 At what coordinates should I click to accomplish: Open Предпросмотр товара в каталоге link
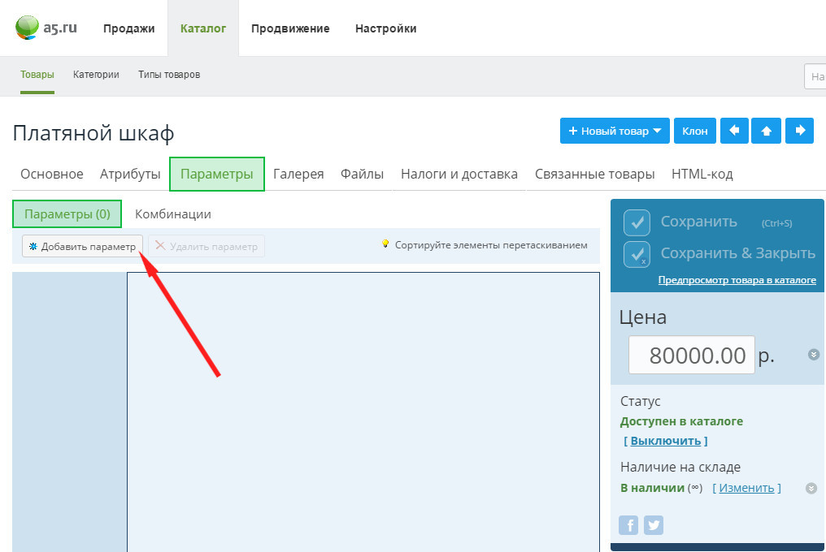(x=737, y=280)
